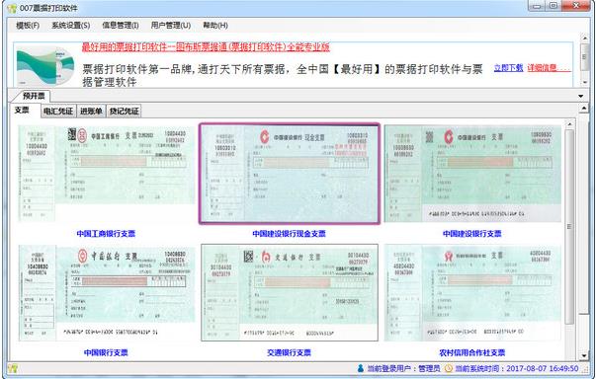
Task: Close the 007票据打印软件 window
Action: (x=576, y=6)
